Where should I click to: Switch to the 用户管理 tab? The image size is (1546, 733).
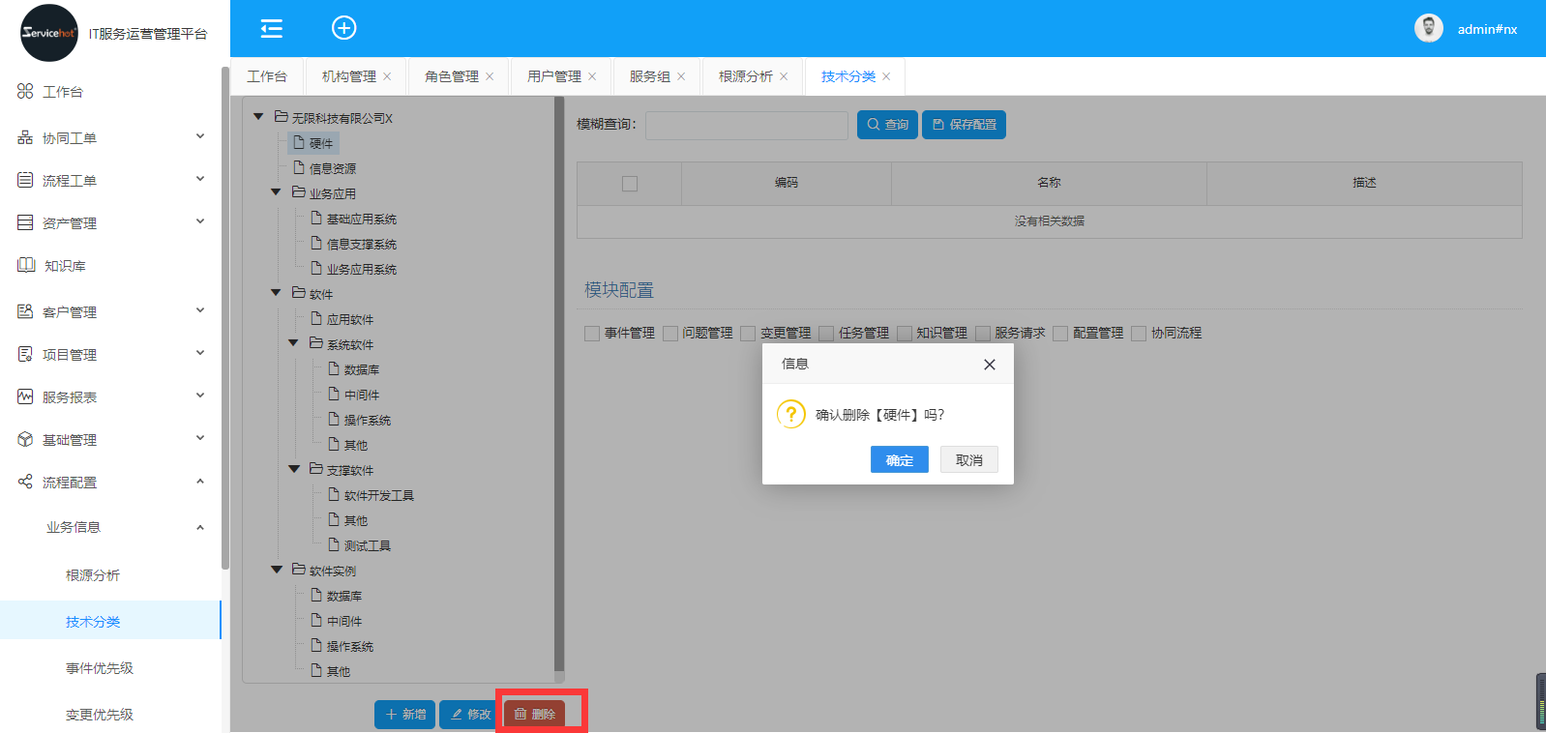pos(553,76)
